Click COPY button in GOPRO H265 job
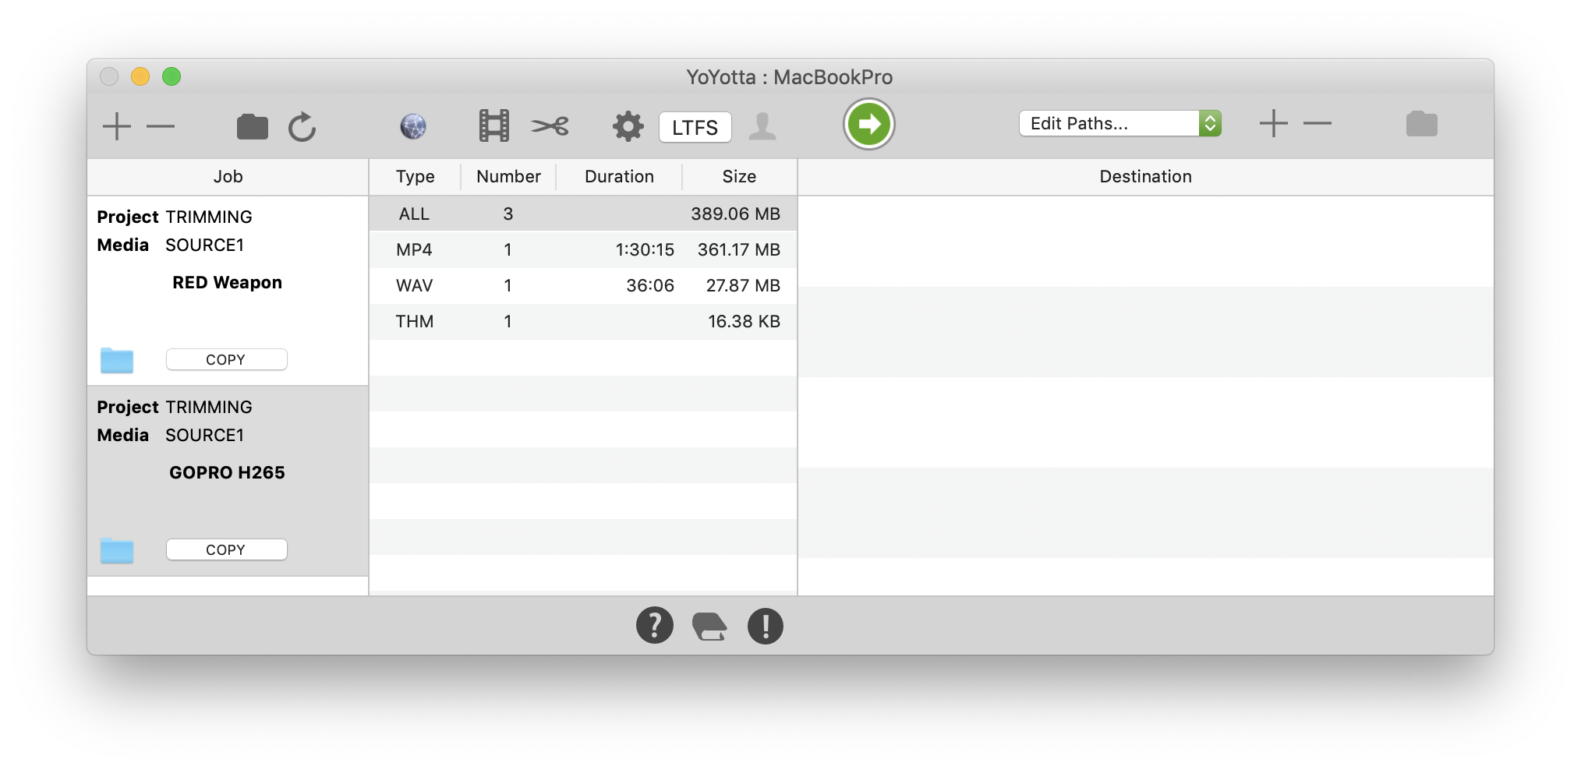The height and width of the screenshot is (770, 1581). click(226, 549)
